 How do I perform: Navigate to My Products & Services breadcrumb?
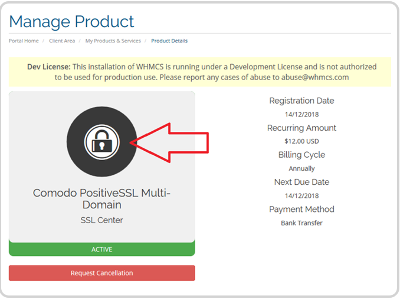click(113, 41)
